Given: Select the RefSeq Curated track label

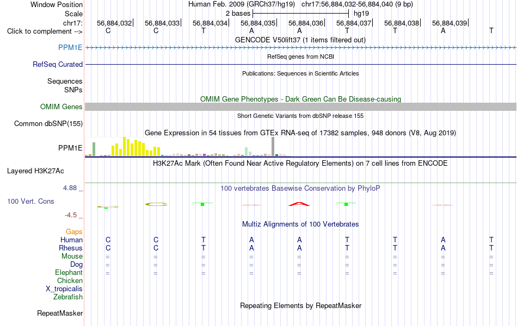Looking at the screenshot, I should coord(57,64).
